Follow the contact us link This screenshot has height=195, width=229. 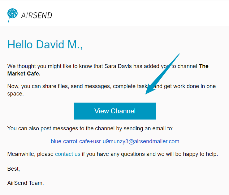(68, 154)
